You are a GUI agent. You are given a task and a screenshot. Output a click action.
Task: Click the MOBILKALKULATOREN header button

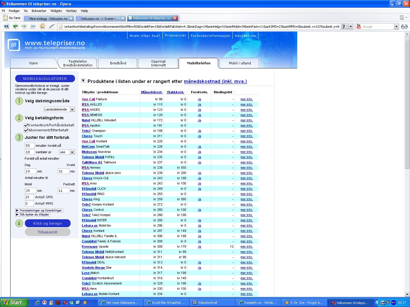click(45, 79)
